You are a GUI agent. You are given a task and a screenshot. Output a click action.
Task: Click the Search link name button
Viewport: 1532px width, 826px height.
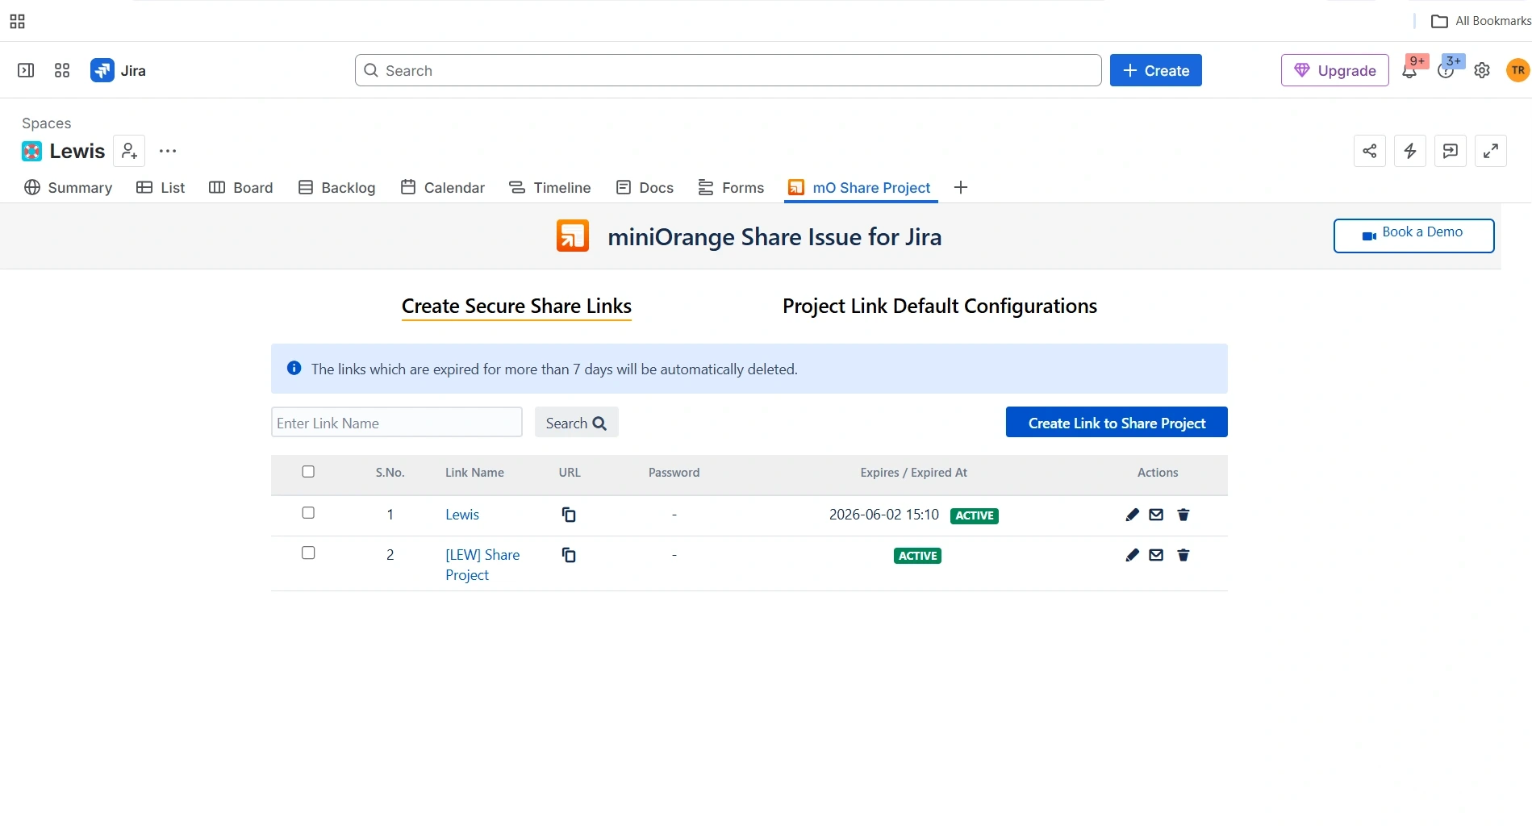tap(577, 423)
